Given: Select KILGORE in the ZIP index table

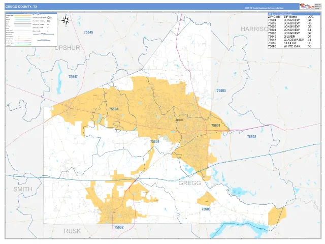Looking at the screenshot, I should 290,43.
